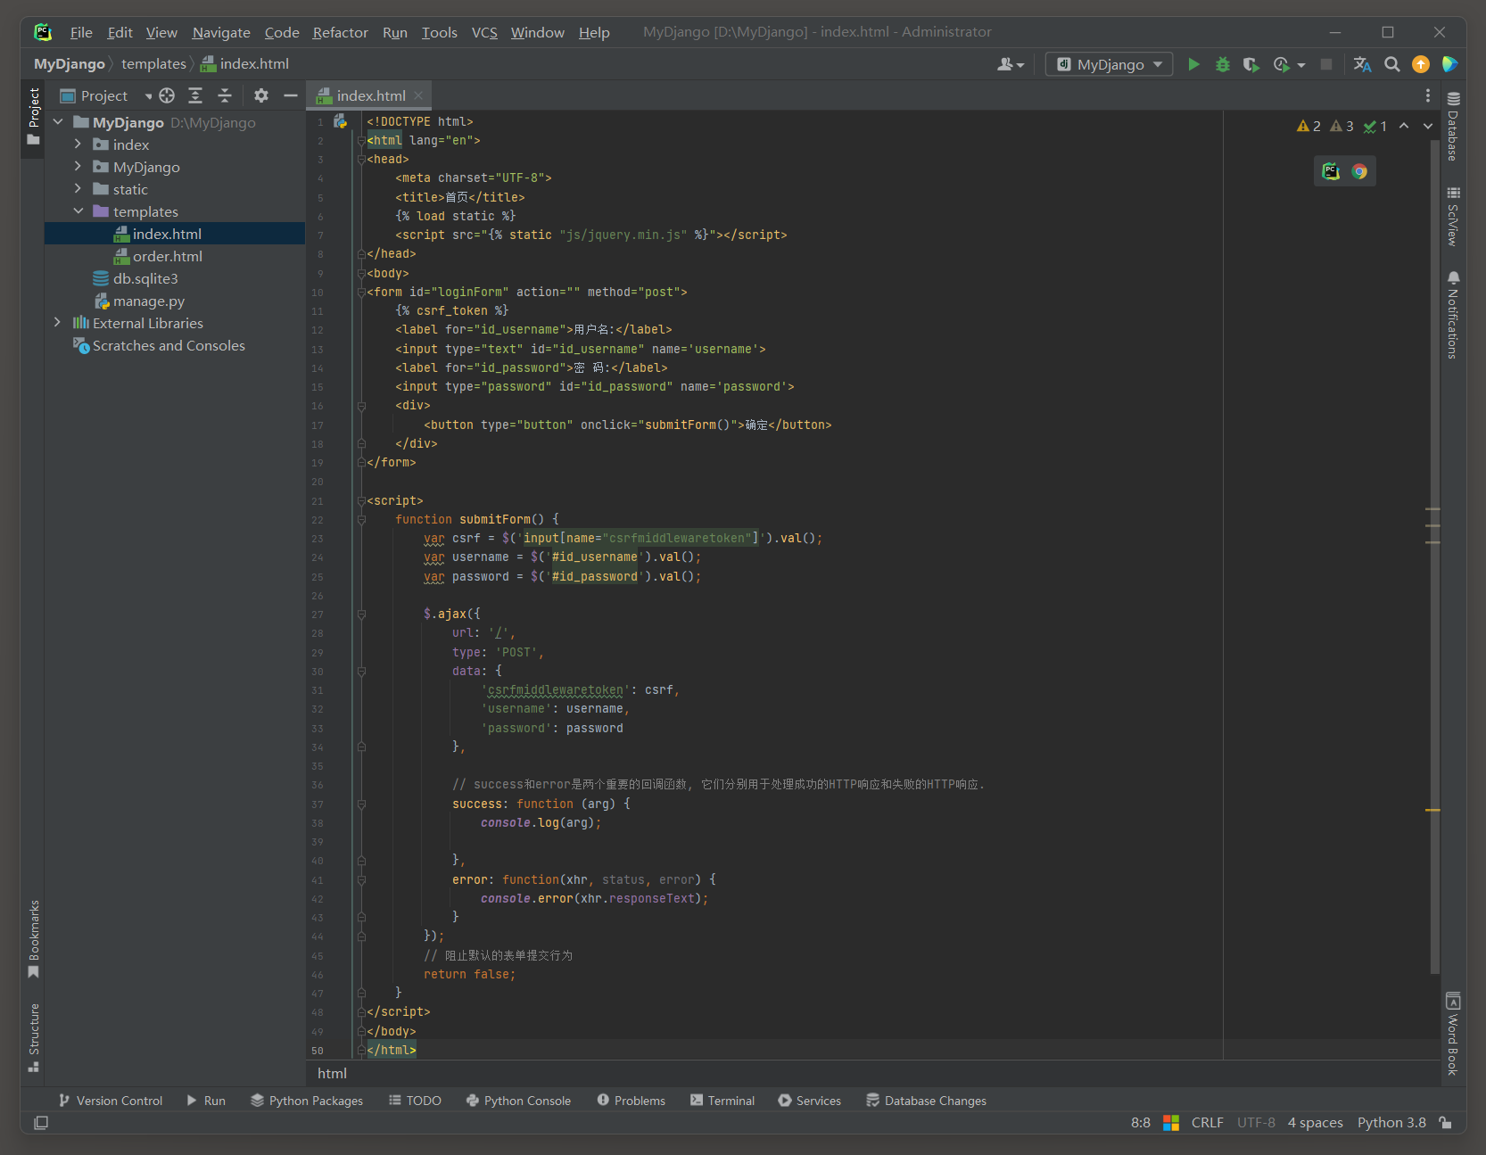The height and width of the screenshot is (1155, 1486).
Task: Open Project panel gear options
Action: [260, 95]
